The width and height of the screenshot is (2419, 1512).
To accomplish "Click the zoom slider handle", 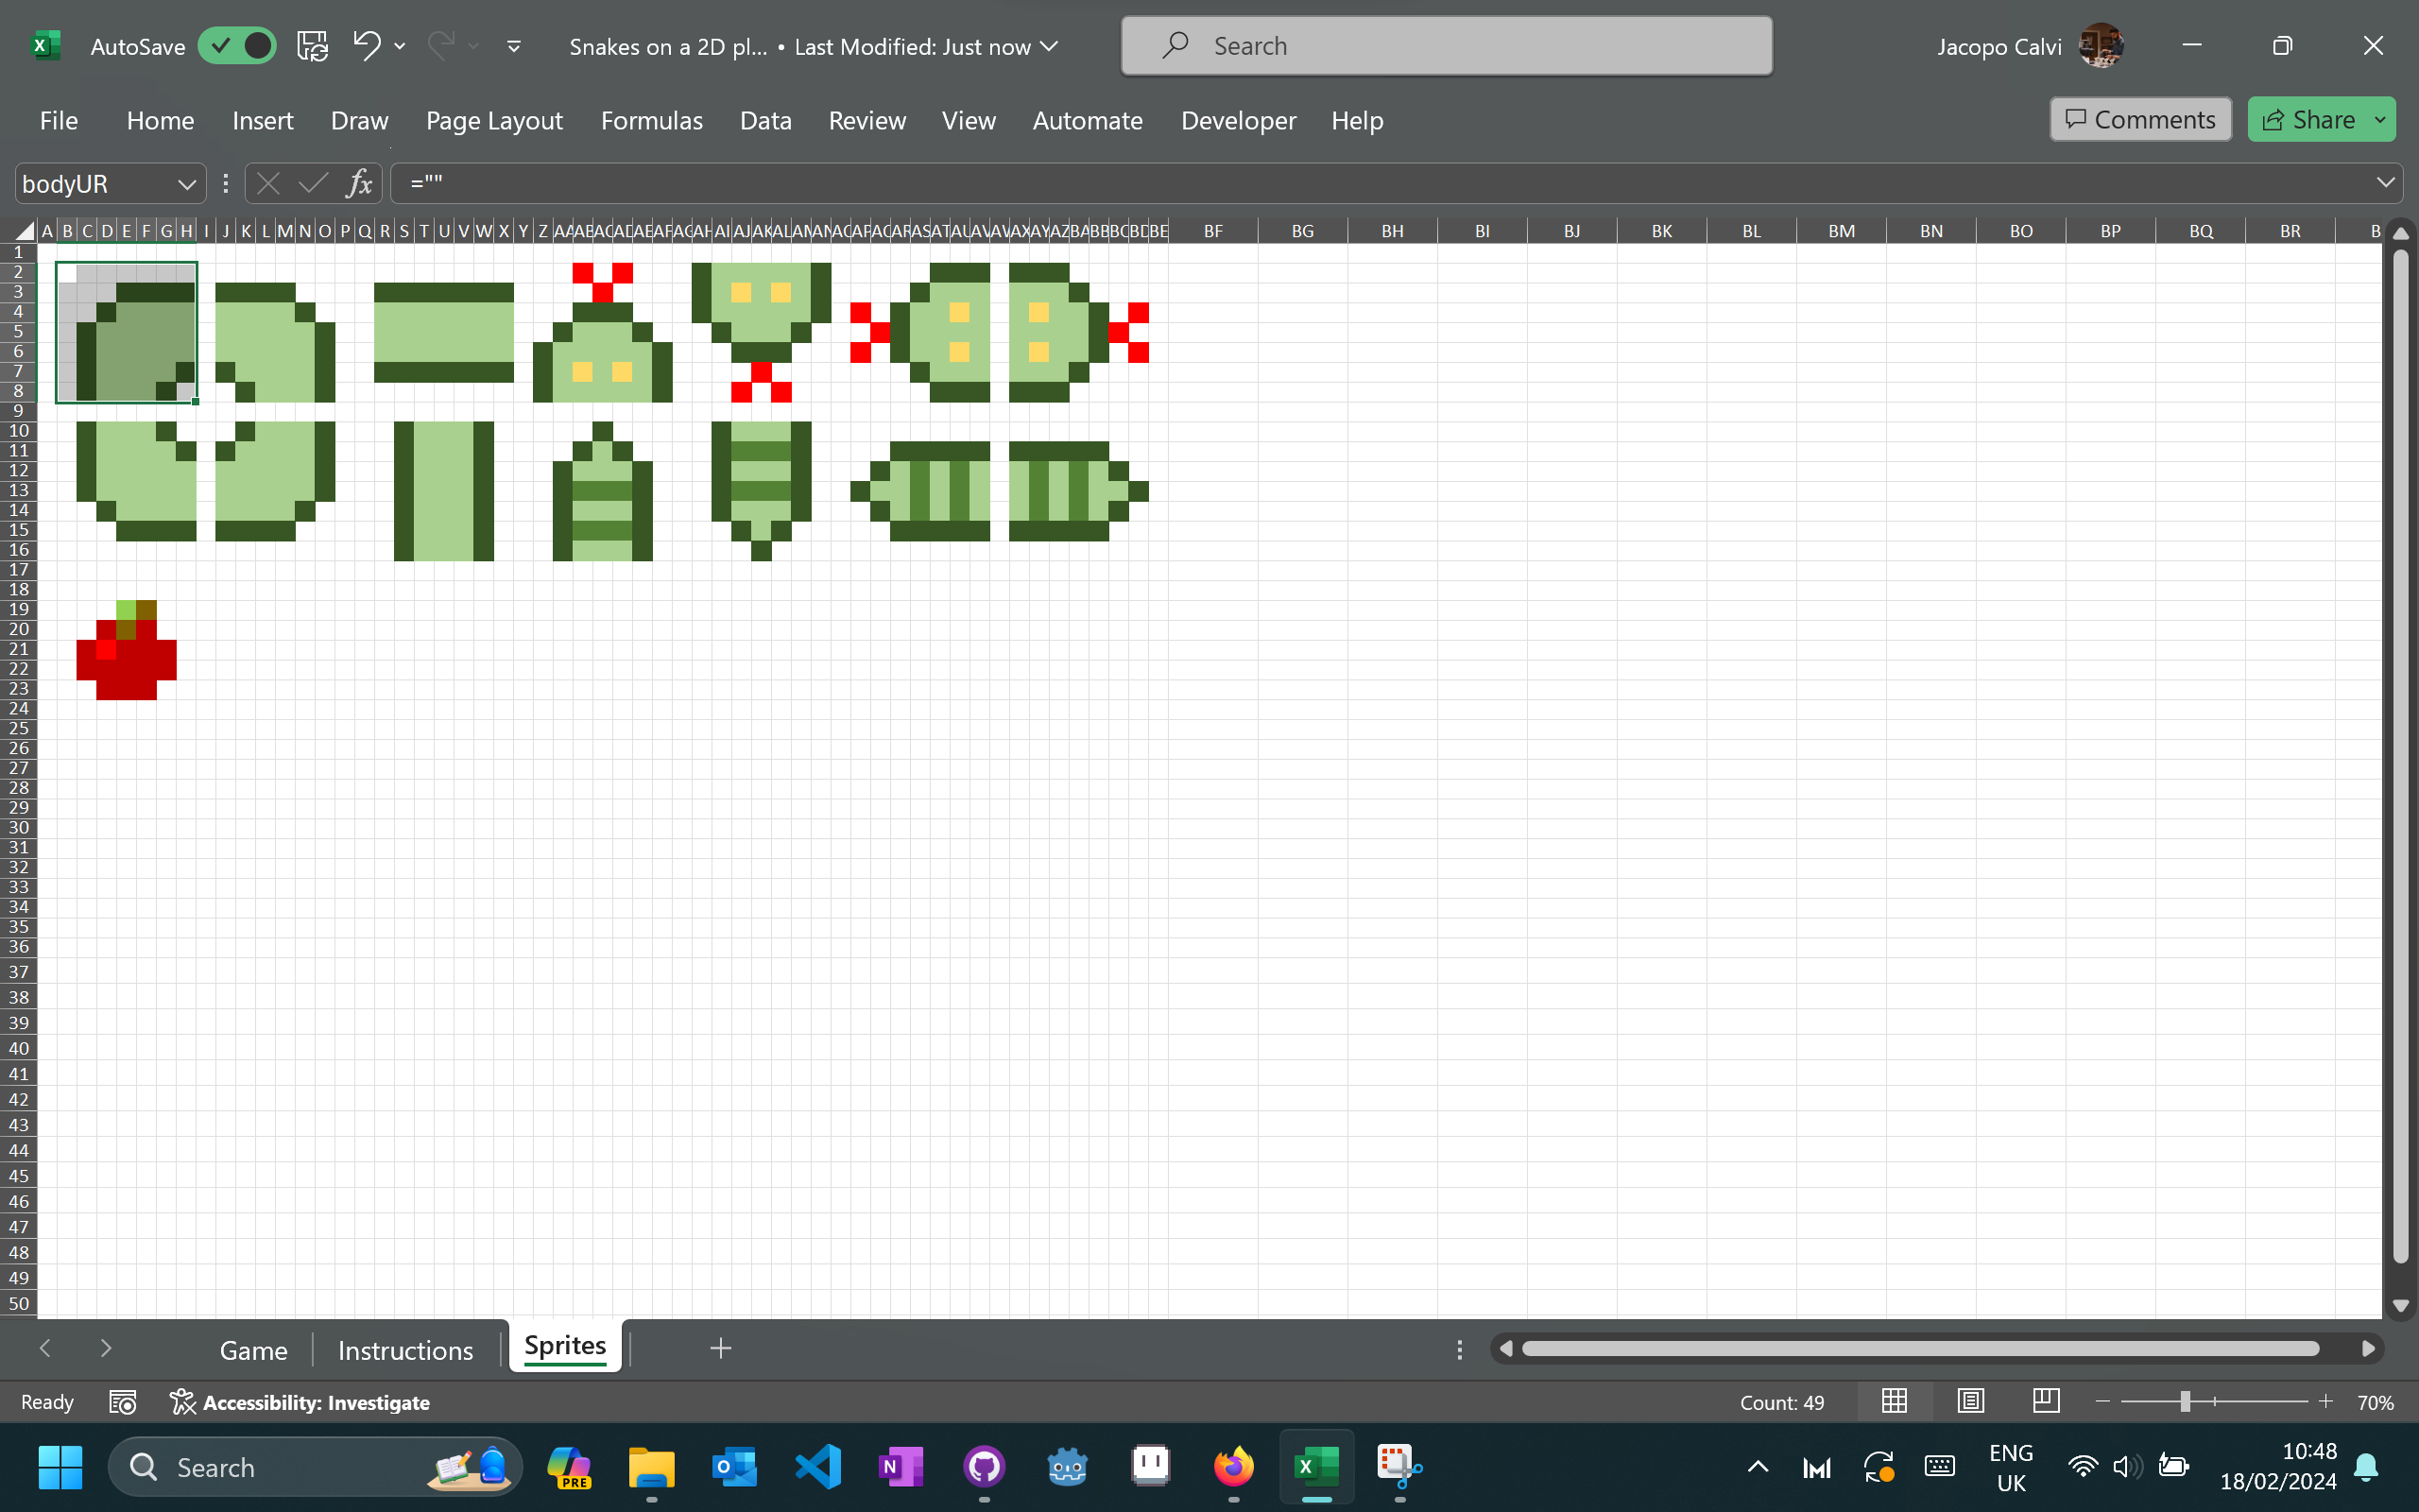I will click(x=2185, y=1401).
